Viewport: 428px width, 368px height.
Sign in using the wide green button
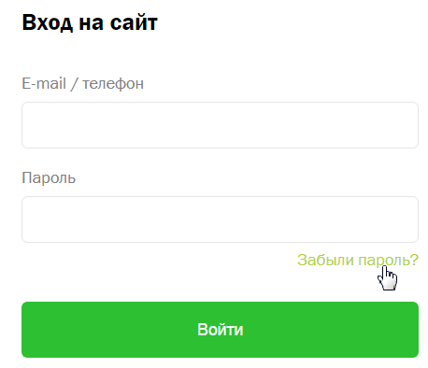point(220,330)
